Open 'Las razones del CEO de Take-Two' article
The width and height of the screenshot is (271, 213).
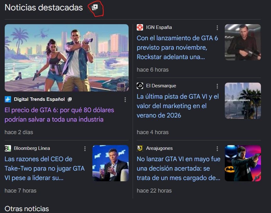click(x=45, y=168)
